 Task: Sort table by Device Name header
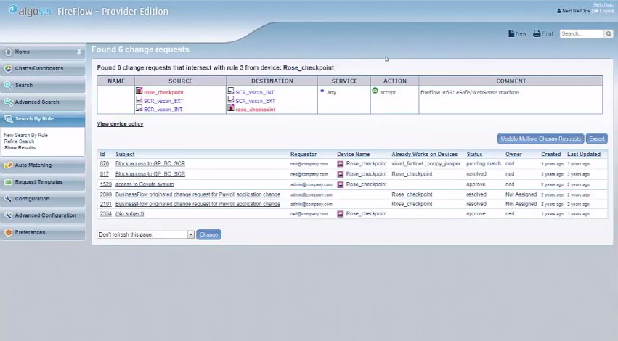pyautogui.click(x=353, y=155)
